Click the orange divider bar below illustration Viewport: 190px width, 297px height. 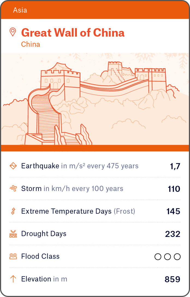tap(95, 148)
